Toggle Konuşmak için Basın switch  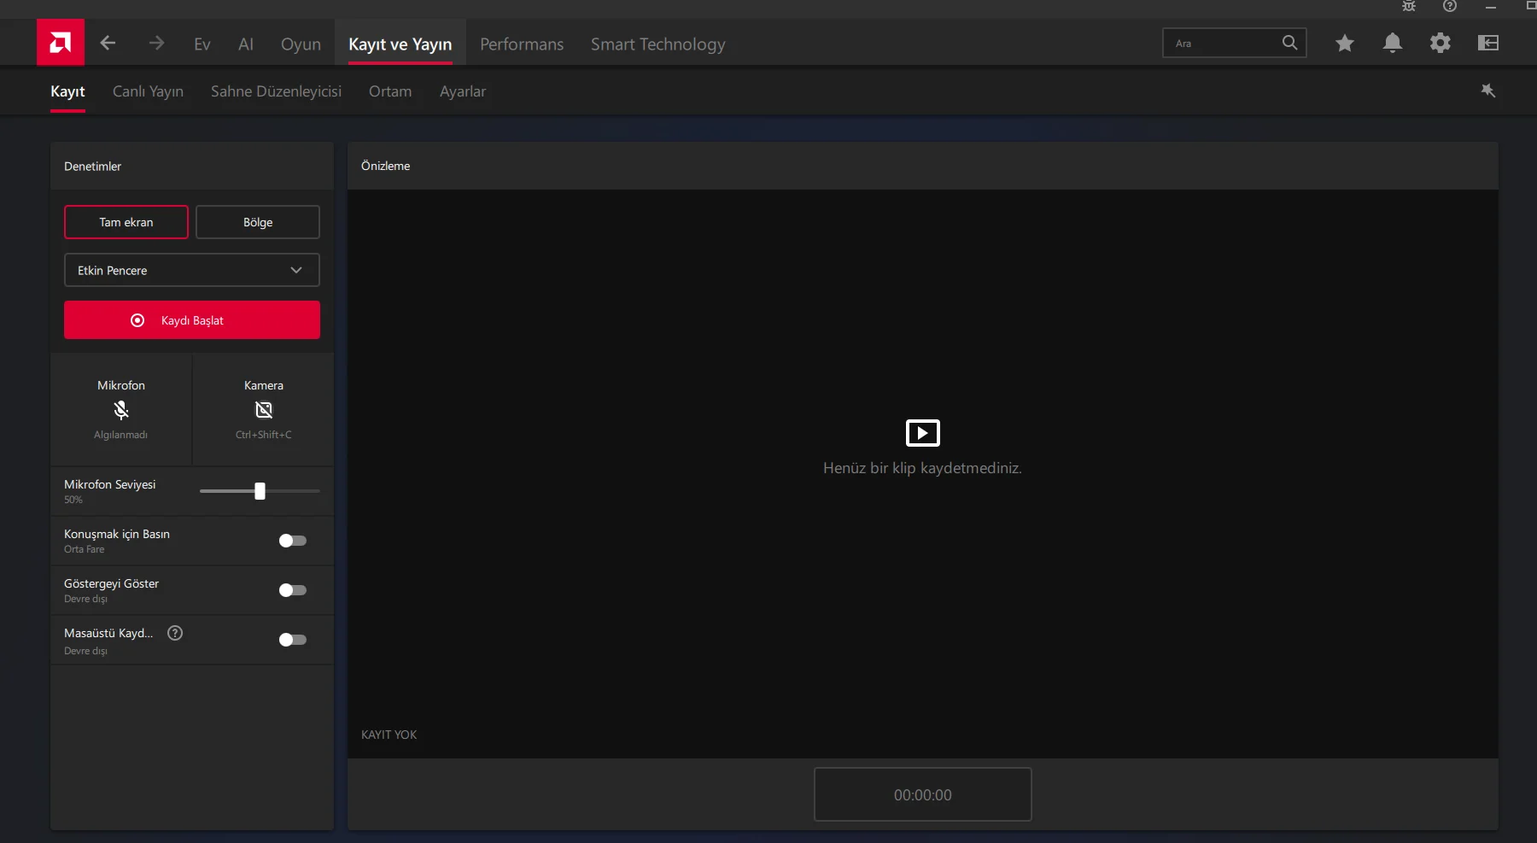(292, 541)
